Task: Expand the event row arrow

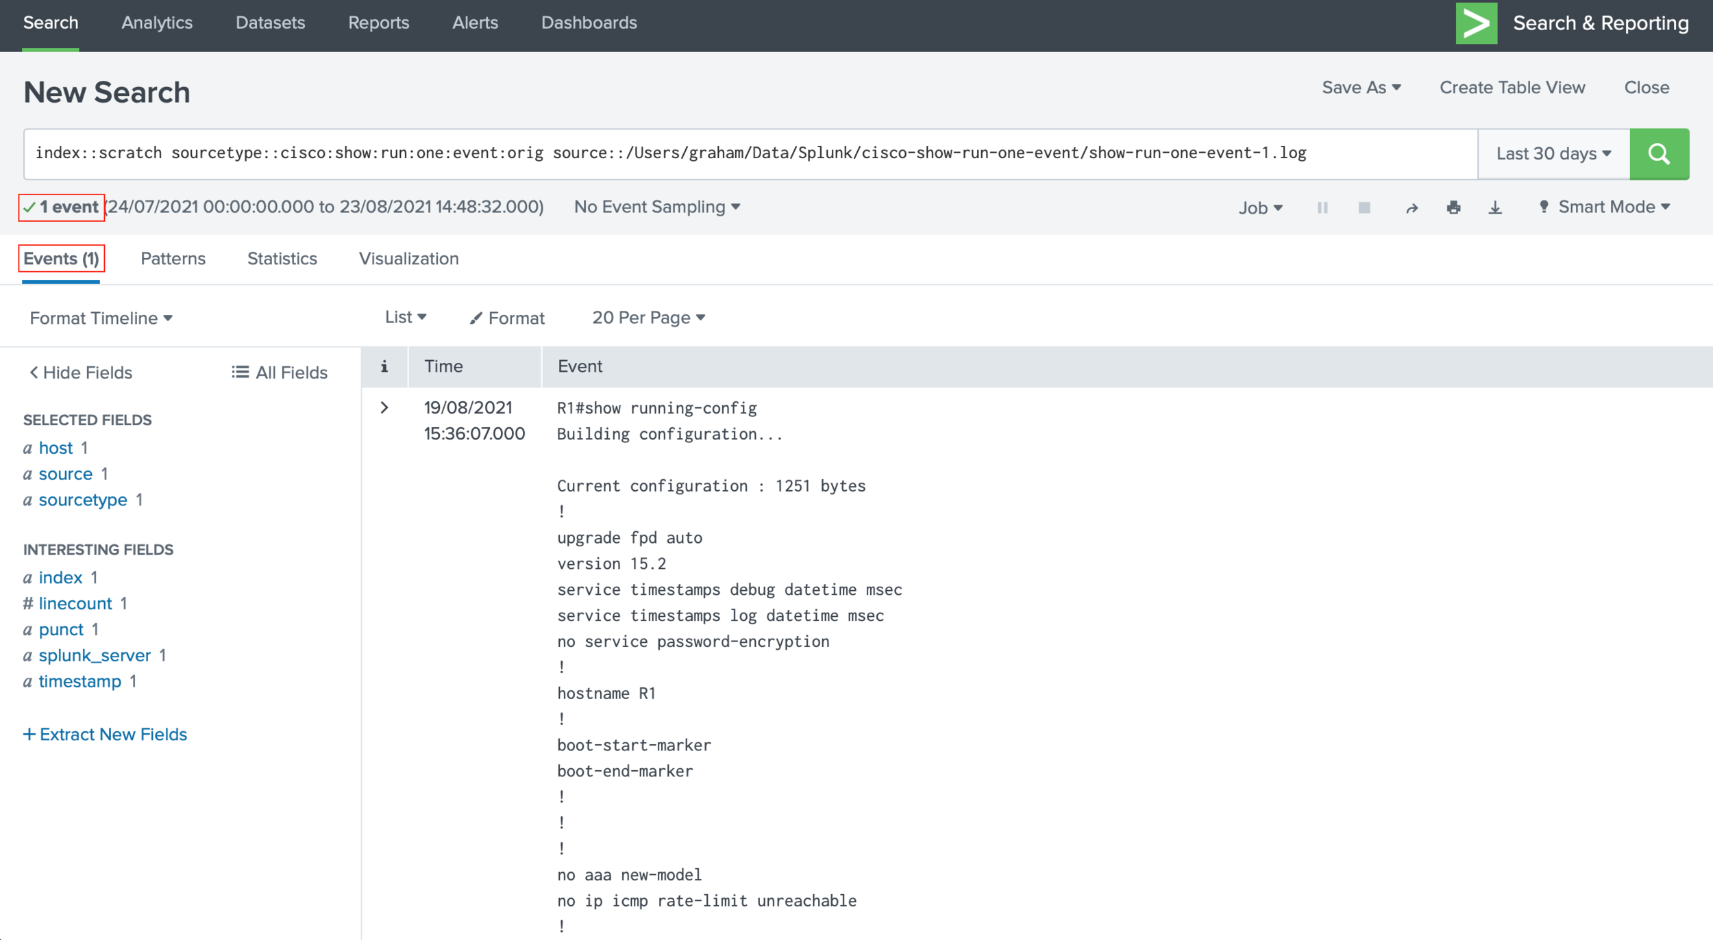Action: pos(383,407)
